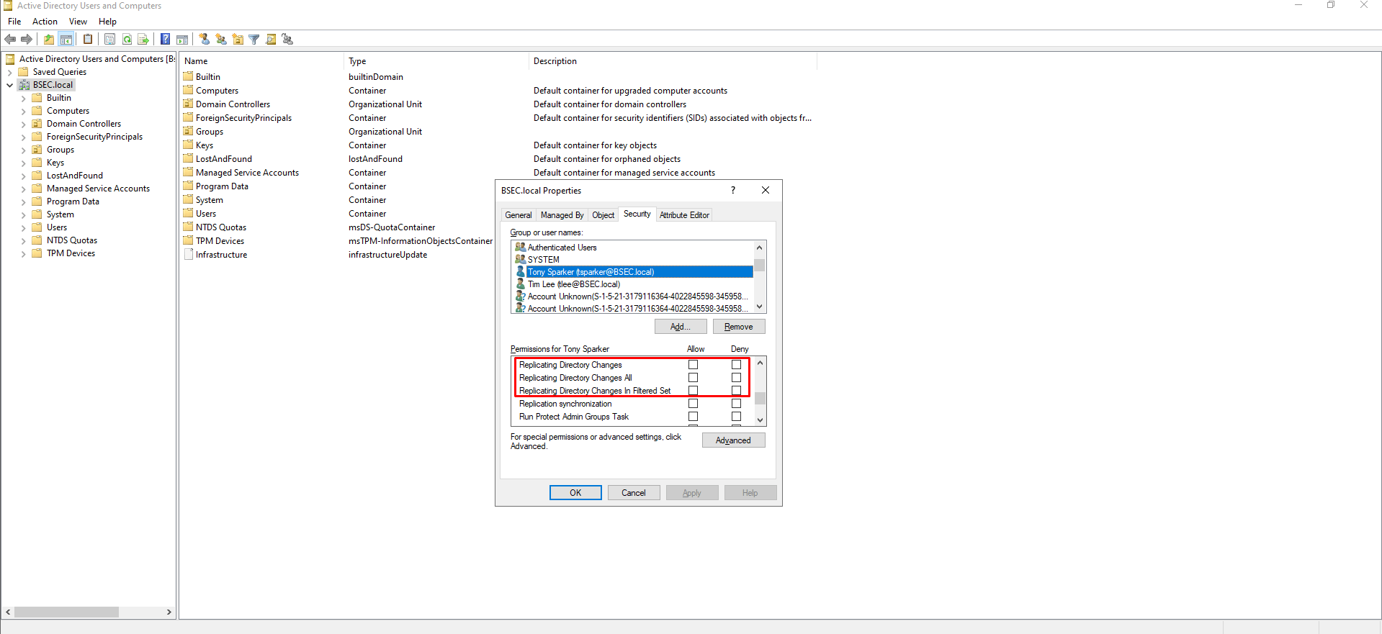Expand the Users tree node

tap(23, 227)
